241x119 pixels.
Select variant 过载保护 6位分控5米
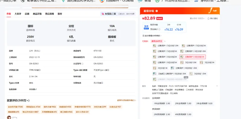click(165, 62)
